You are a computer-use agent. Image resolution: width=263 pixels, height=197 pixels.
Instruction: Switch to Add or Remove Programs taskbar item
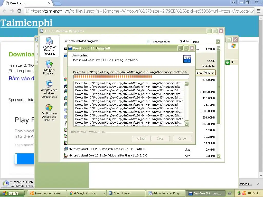[x=166, y=193]
